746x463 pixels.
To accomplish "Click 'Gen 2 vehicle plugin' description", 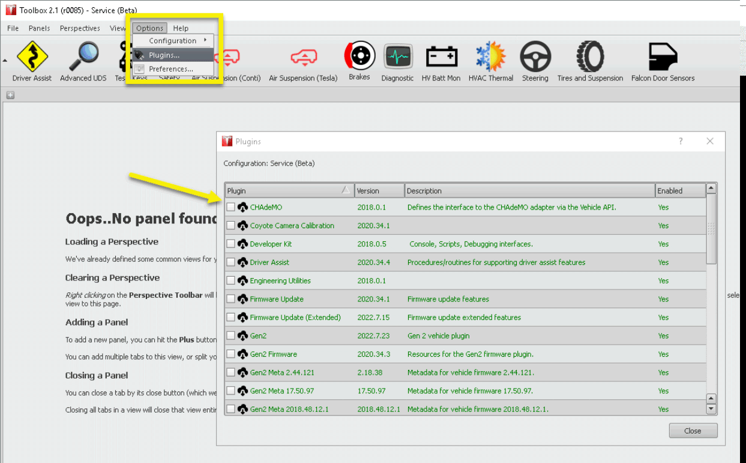I will click(439, 336).
